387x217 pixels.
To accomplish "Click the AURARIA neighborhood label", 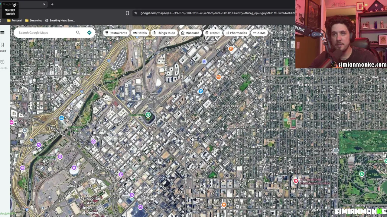I will [74, 187].
